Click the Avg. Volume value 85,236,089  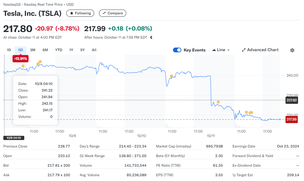tap(136, 175)
